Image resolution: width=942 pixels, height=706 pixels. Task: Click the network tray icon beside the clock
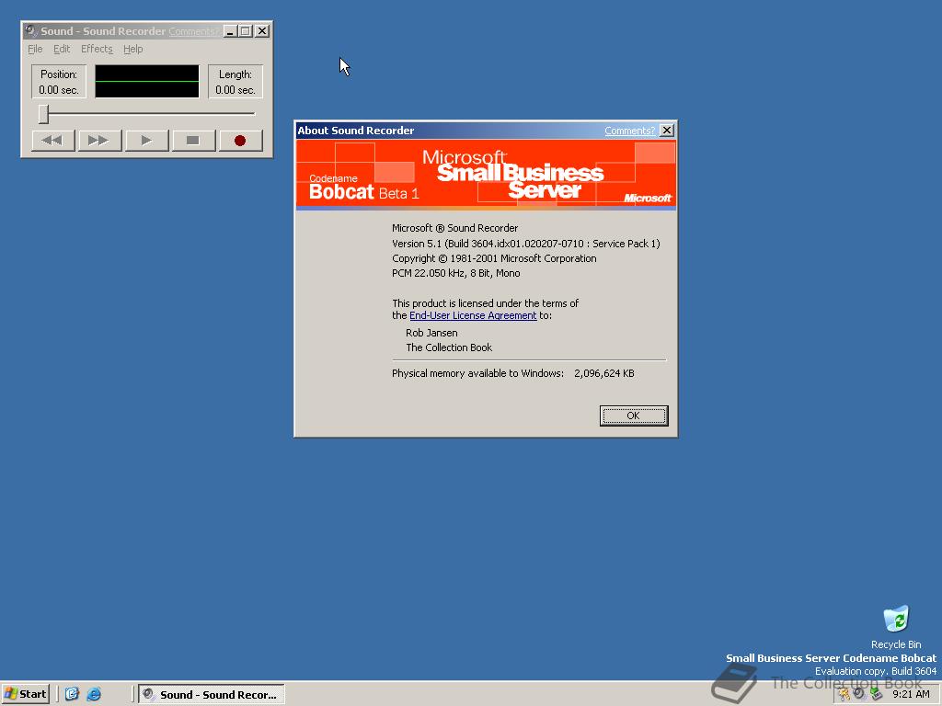point(876,694)
